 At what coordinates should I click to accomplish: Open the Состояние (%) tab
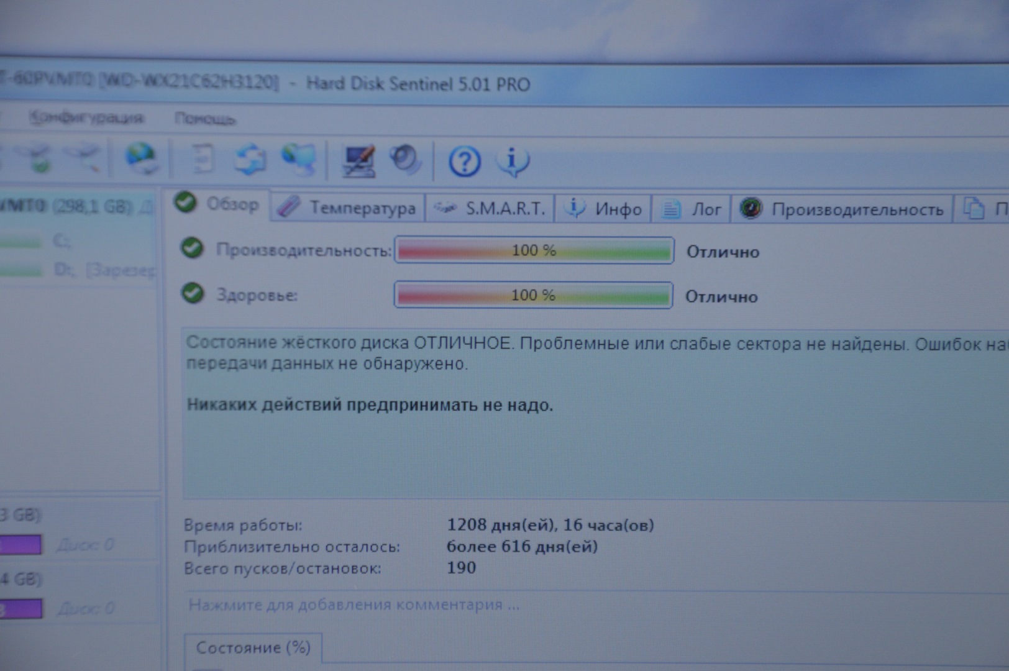(x=253, y=648)
